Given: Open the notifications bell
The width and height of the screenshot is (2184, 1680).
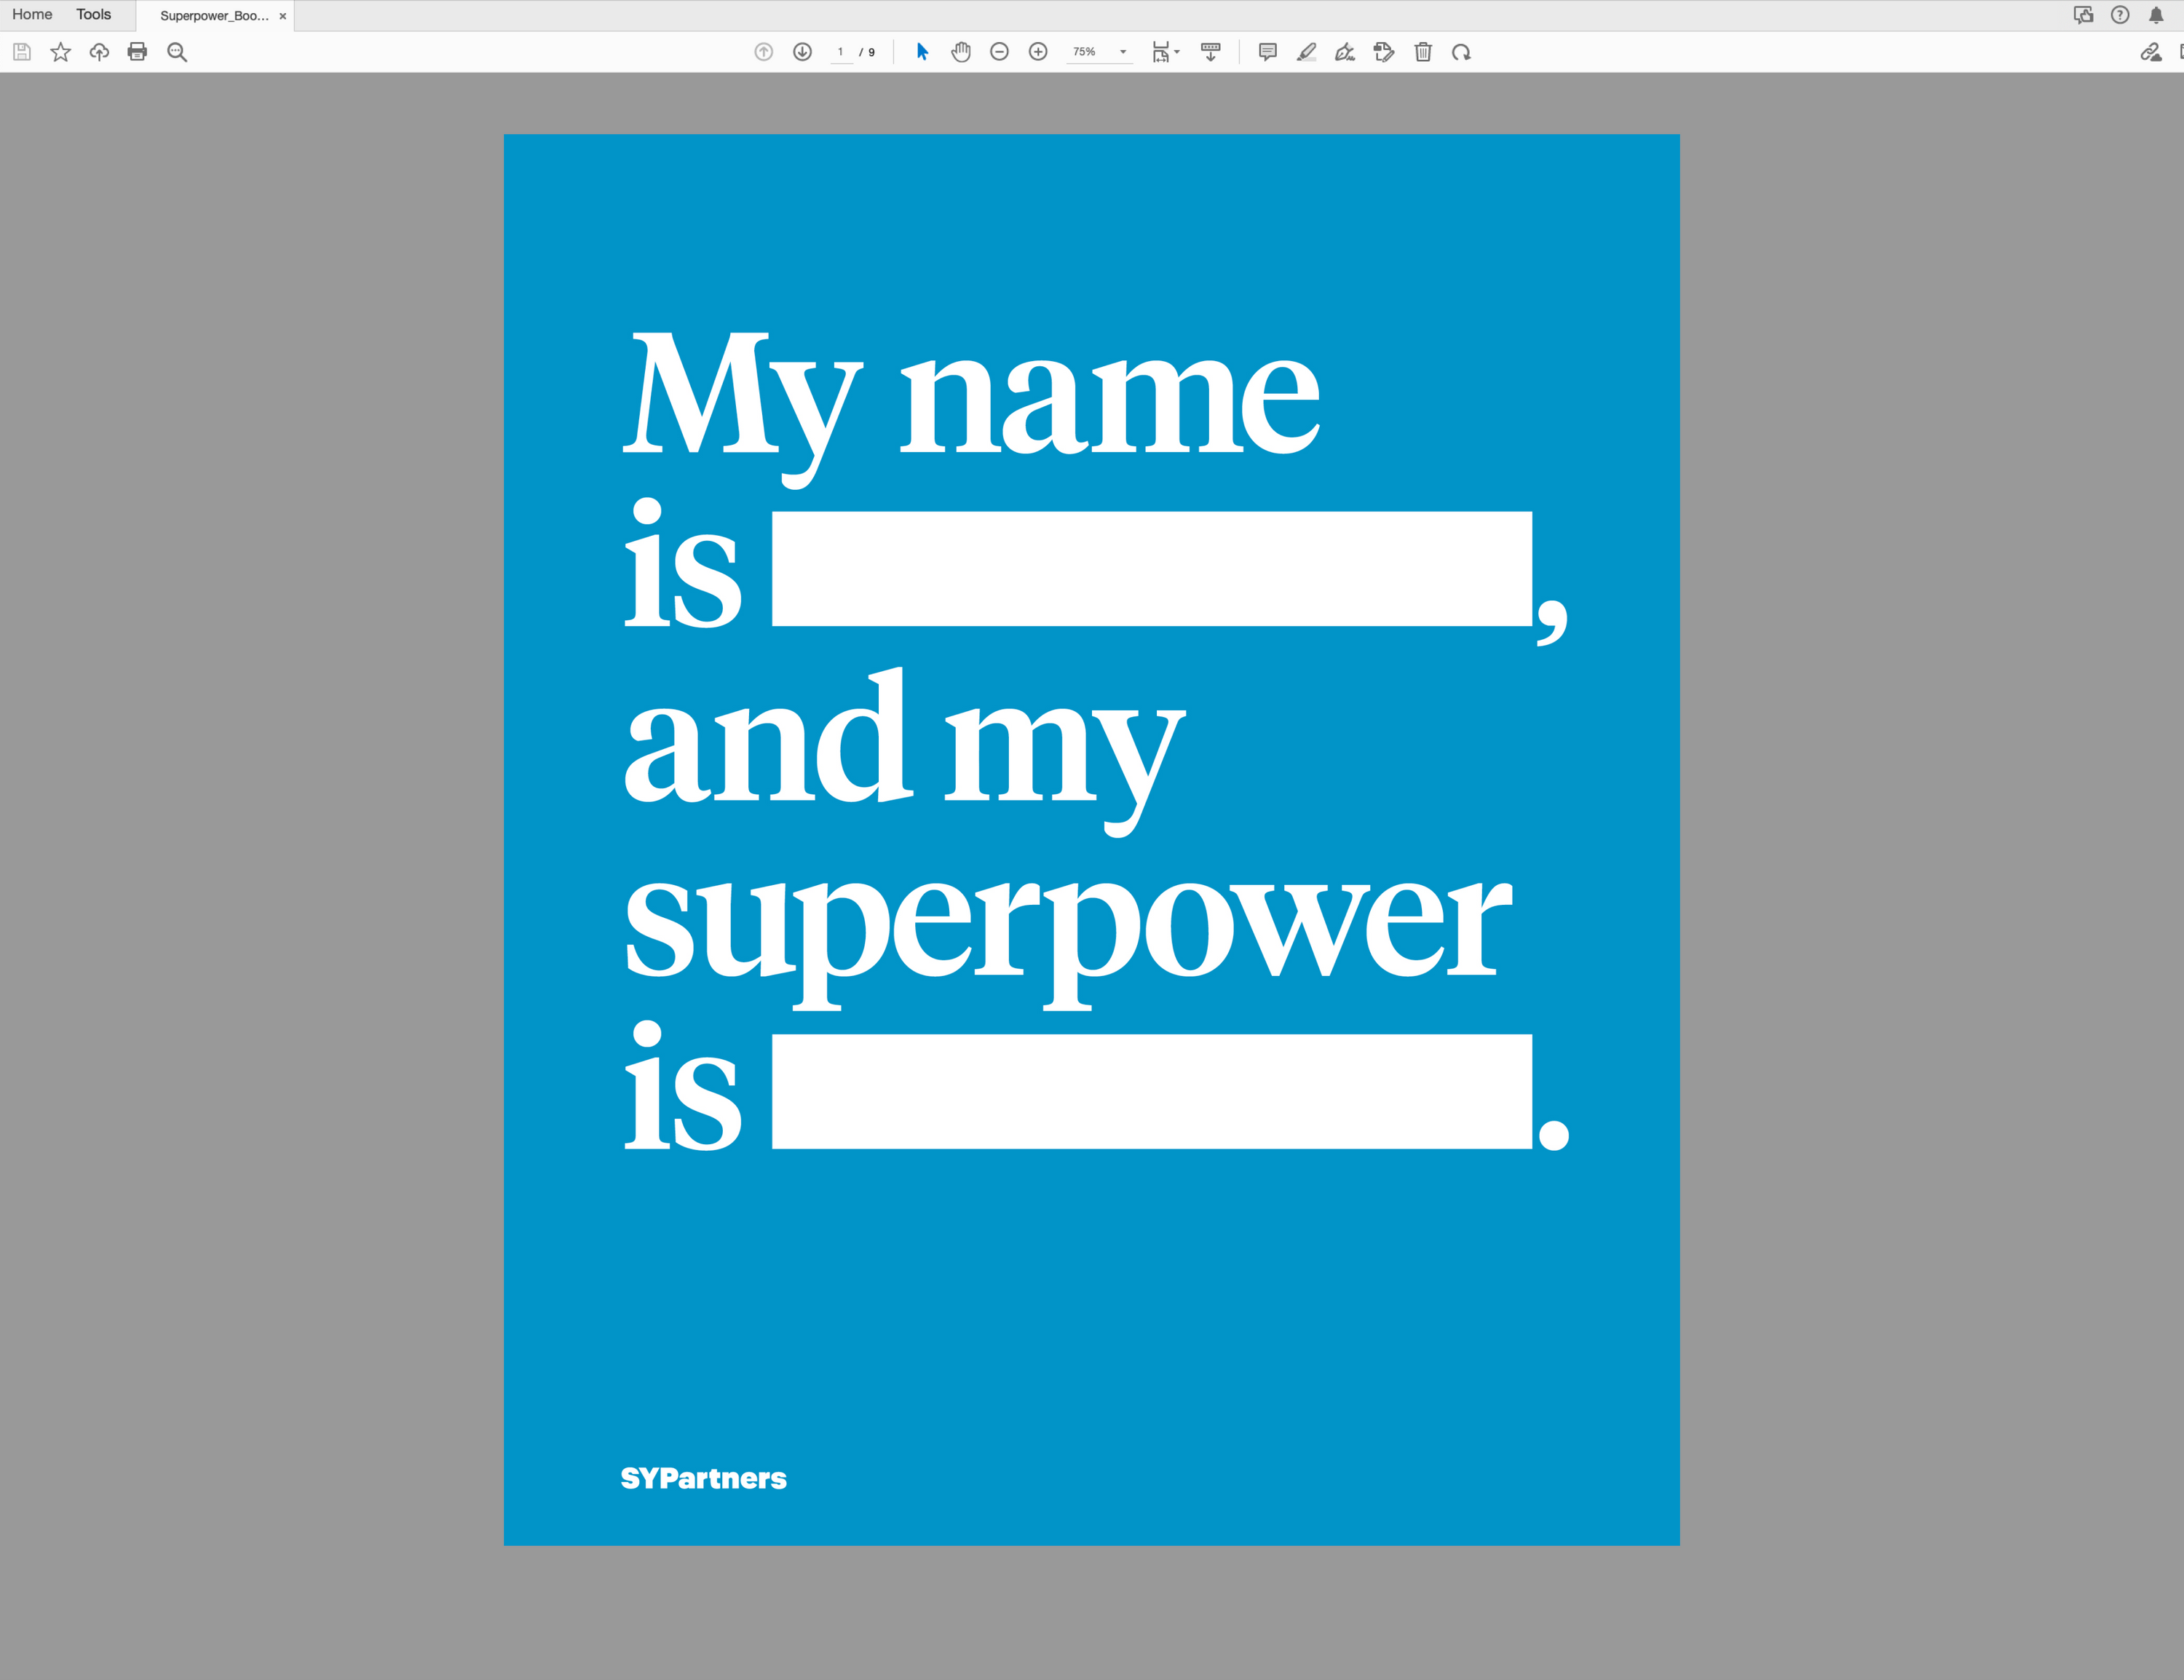Looking at the screenshot, I should tap(2156, 15).
